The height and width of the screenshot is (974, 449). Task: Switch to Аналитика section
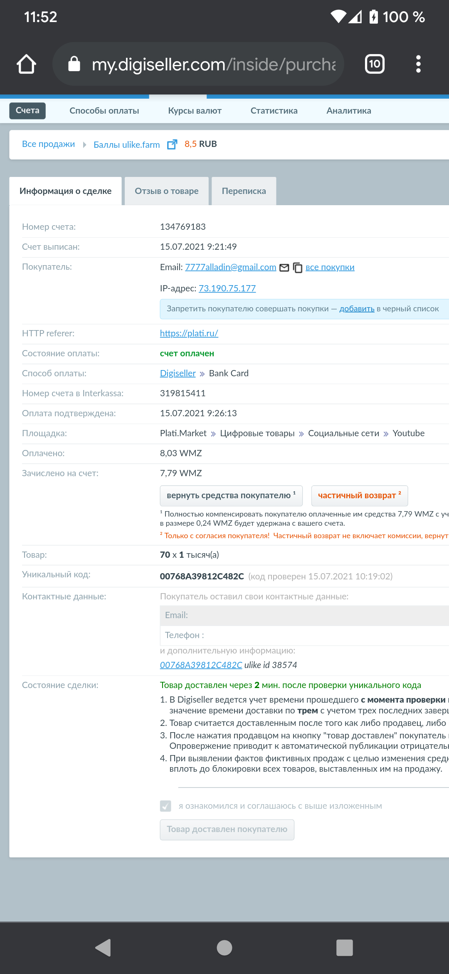(x=349, y=111)
